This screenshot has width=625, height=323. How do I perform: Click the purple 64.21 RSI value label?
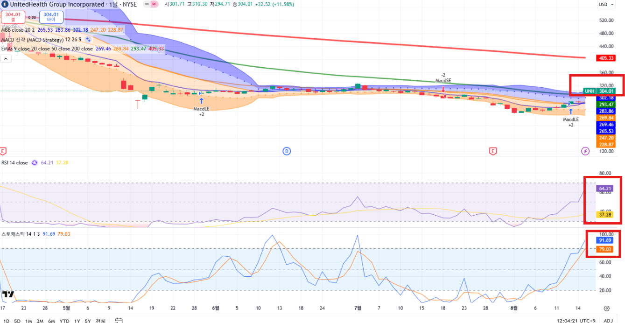[606, 189]
